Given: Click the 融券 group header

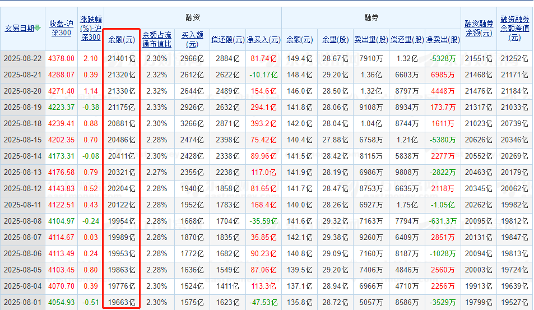Looking at the screenshot, I should (x=371, y=18).
